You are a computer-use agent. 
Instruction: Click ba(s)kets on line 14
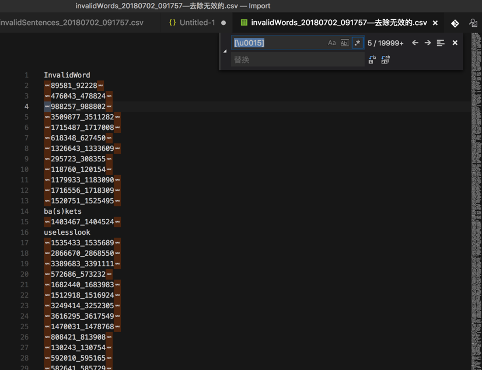[x=62, y=212]
